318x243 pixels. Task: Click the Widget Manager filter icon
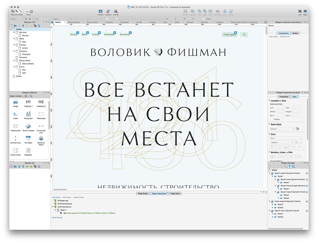coord(289,166)
